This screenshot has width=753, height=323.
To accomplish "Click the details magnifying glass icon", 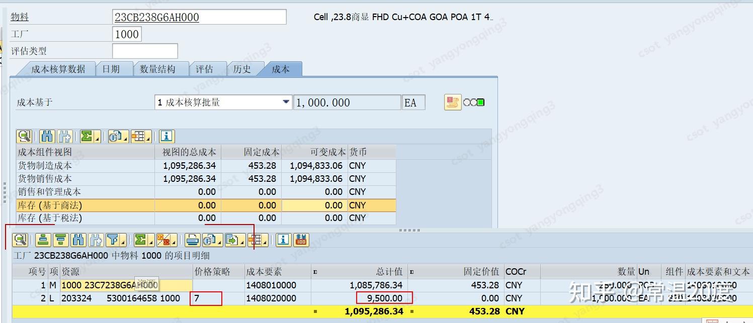I will click(x=19, y=240).
